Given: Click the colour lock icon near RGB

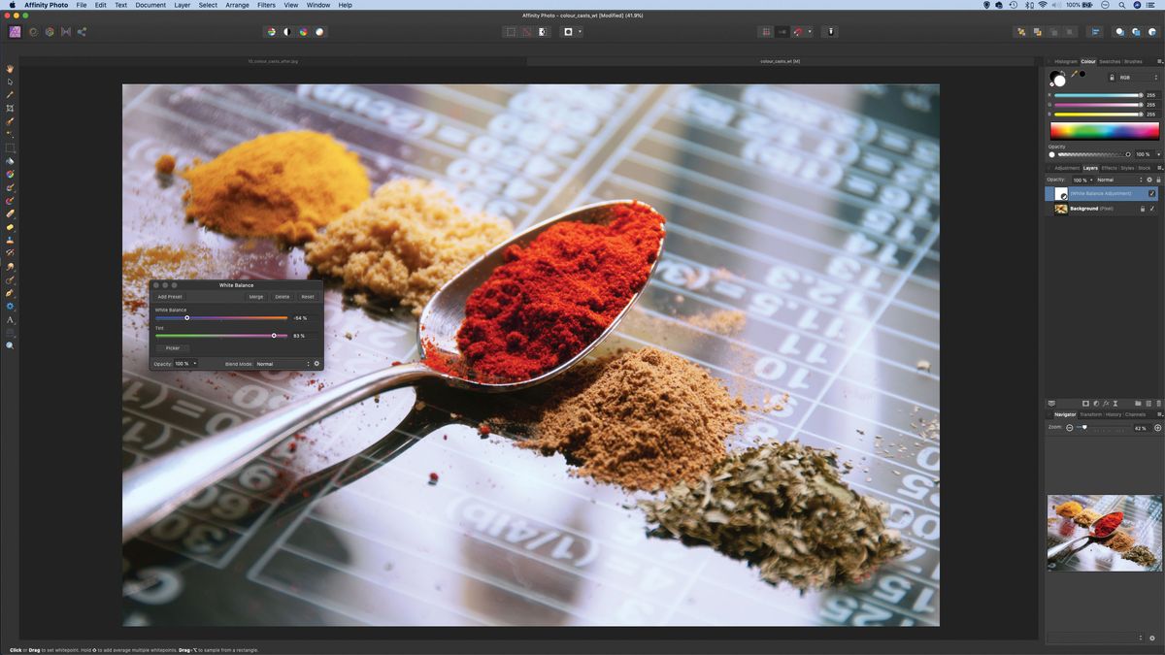Looking at the screenshot, I should click(x=1113, y=78).
